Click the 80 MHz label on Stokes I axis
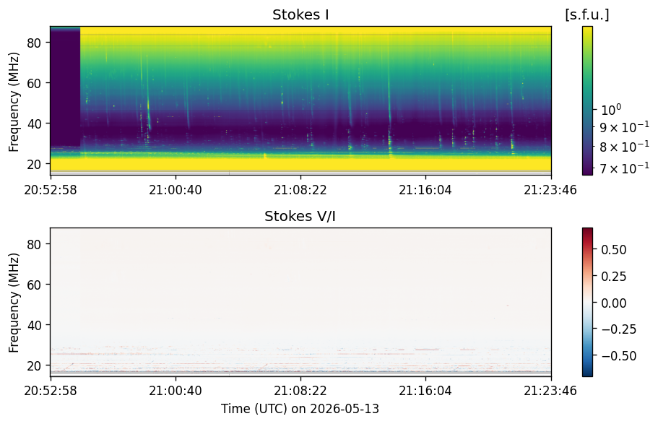 pyautogui.click(x=33, y=43)
